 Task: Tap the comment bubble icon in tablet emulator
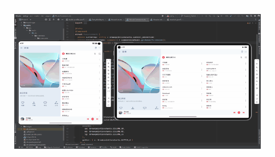tap(145, 108)
